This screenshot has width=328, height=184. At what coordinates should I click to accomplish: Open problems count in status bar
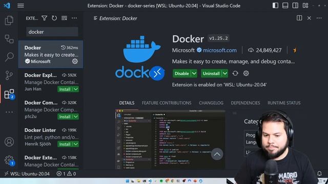66,174
